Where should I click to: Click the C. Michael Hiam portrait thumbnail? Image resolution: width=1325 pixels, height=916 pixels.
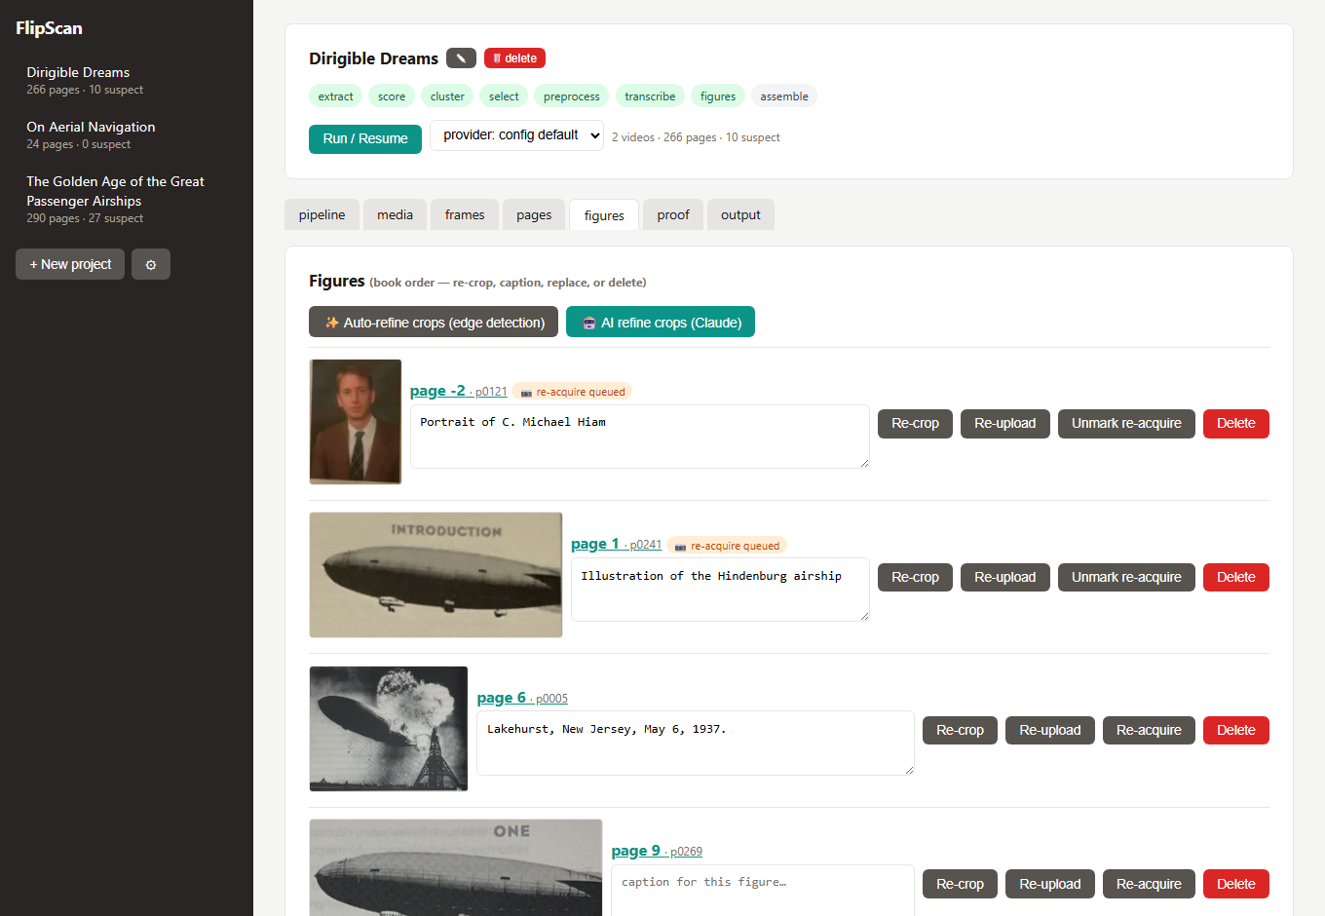click(x=356, y=422)
